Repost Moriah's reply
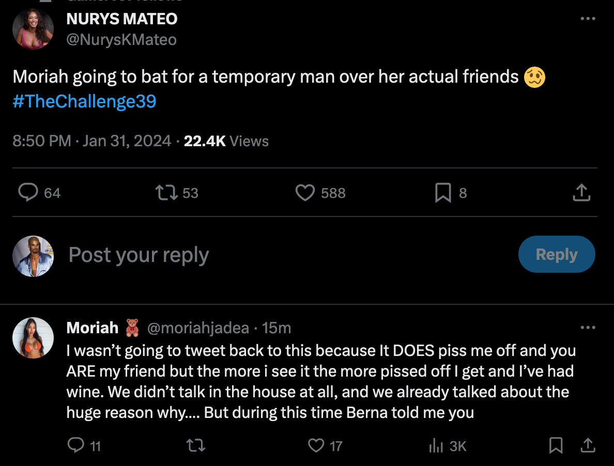614x466 pixels. [195, 445]
